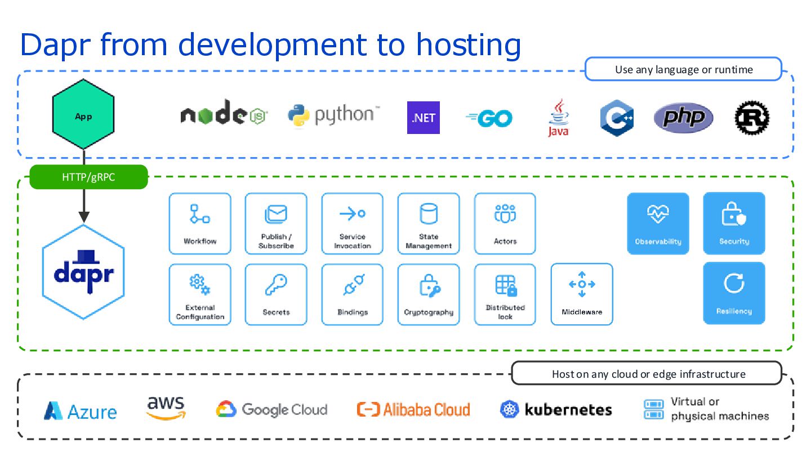Viewport: 811px width, 456px height.
Task: Click the C++ logo
Action: tap(617, 118)
